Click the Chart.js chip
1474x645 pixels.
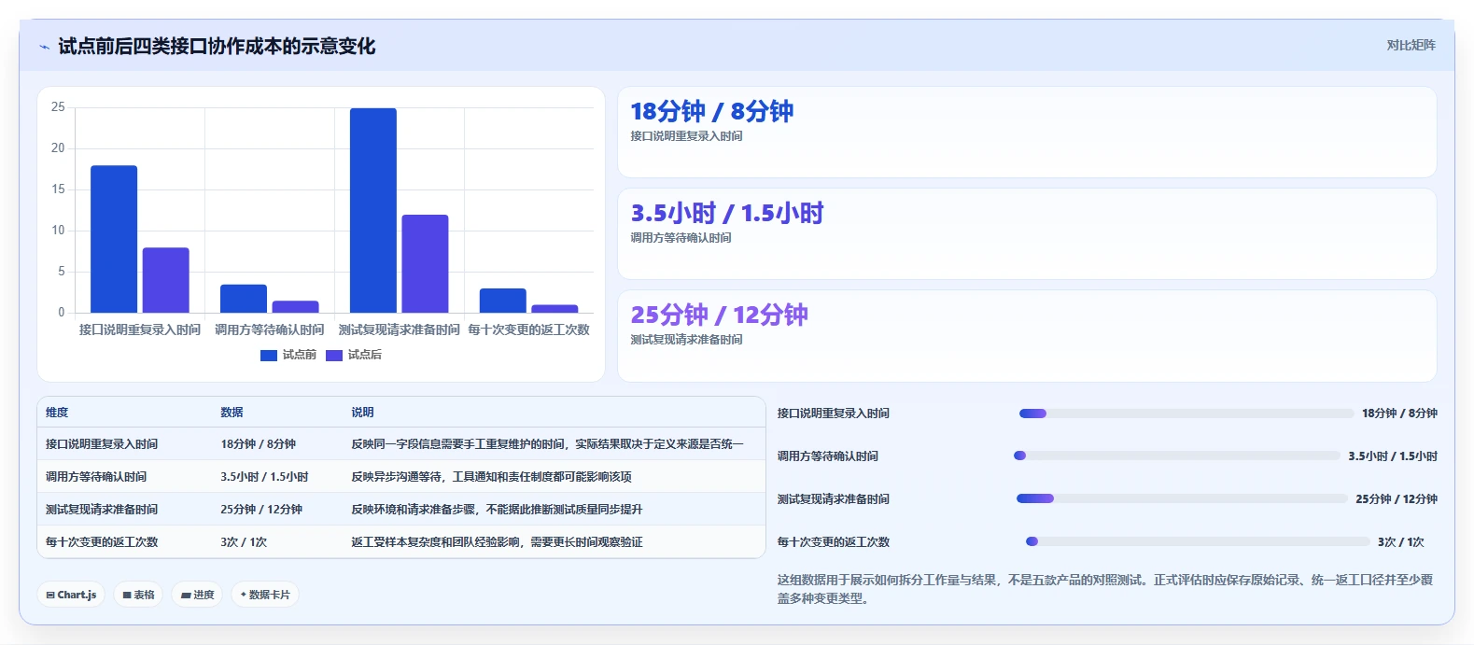click(x=71, y=595)
